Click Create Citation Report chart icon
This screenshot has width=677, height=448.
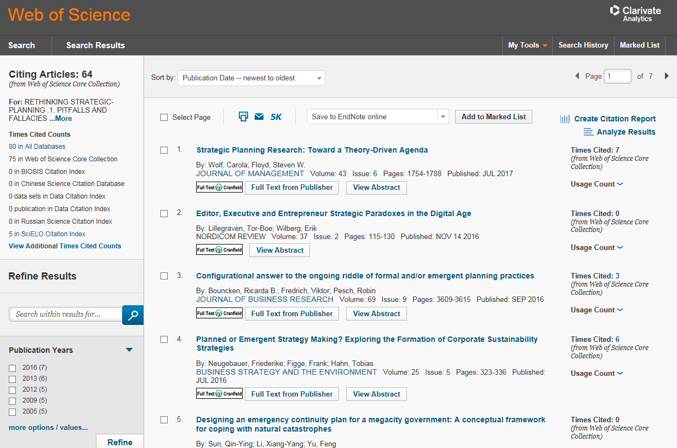pyautogui.click(x=565, y=119)
